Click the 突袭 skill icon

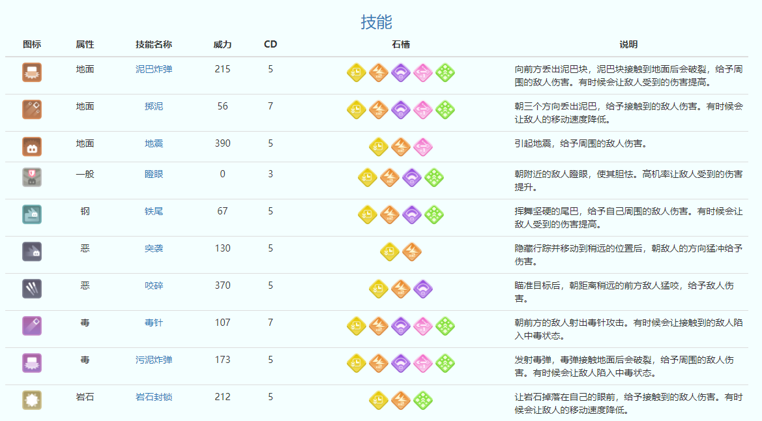(x=32, y=252)
